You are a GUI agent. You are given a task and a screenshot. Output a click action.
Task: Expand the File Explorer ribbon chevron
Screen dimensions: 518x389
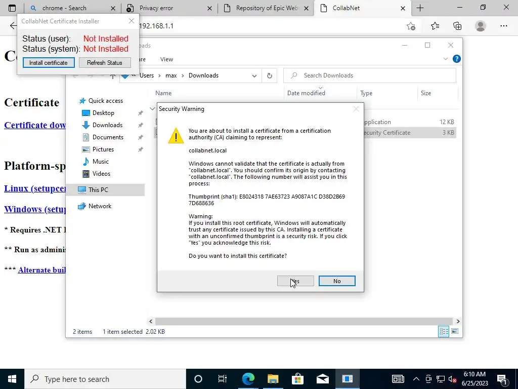tap(445, 59)
